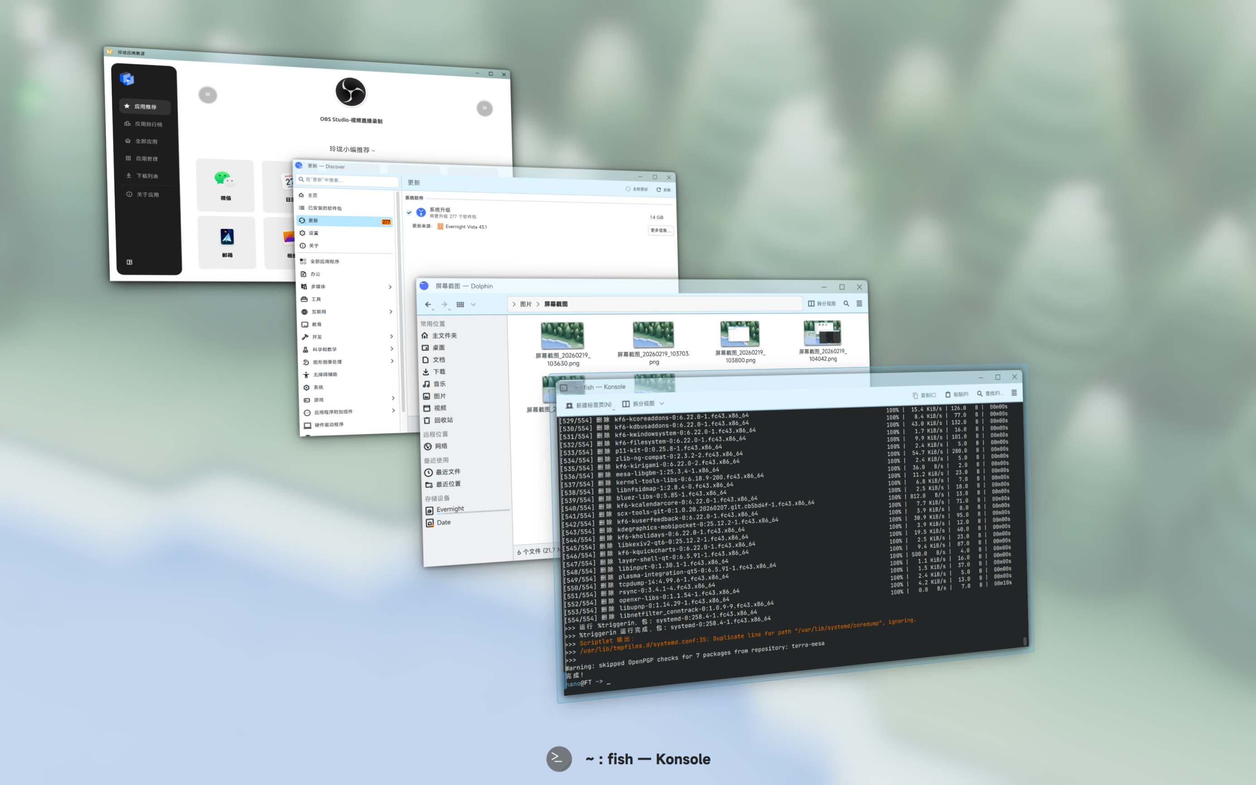
Task: Open Konsole split view dropdown arrow
Action: [662, 404]
